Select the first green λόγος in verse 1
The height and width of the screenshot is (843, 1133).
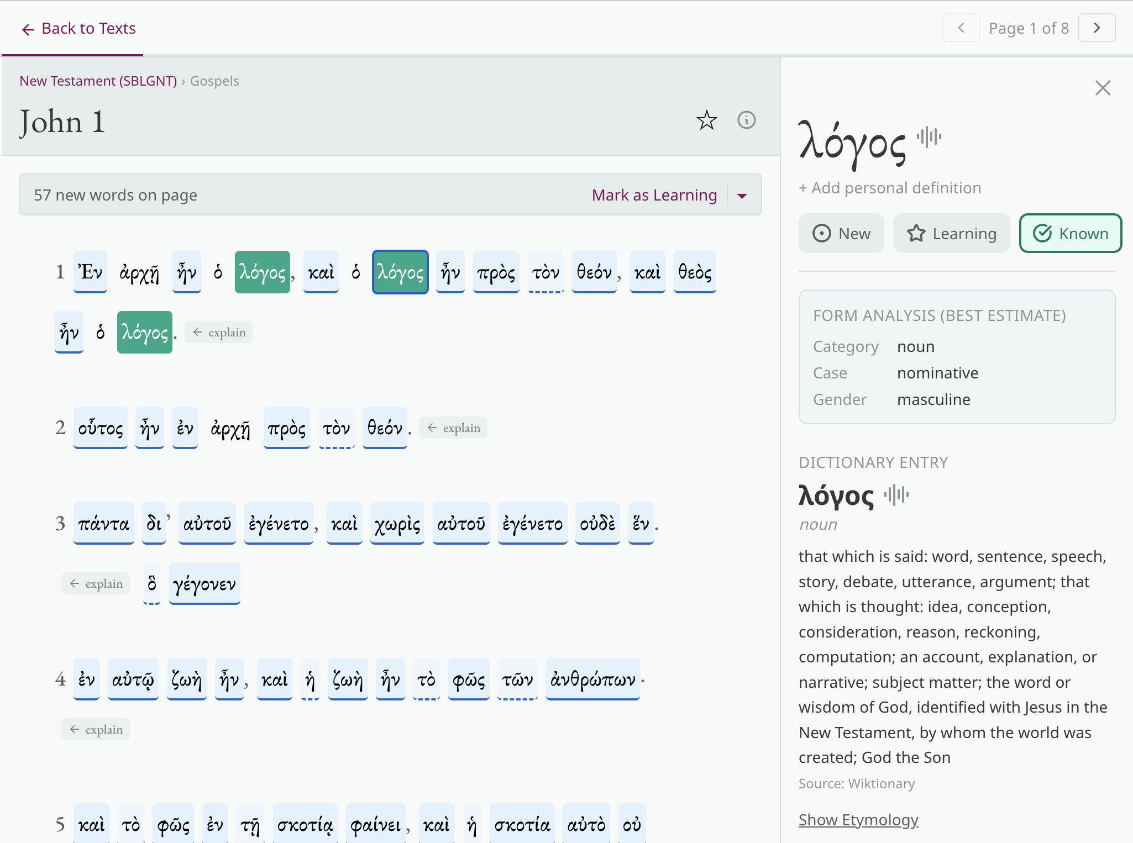click(x=263, y=272)
